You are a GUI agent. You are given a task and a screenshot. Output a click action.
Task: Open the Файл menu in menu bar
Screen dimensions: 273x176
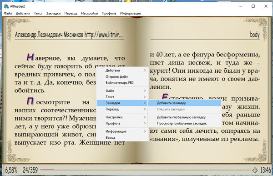coord(8,13)
